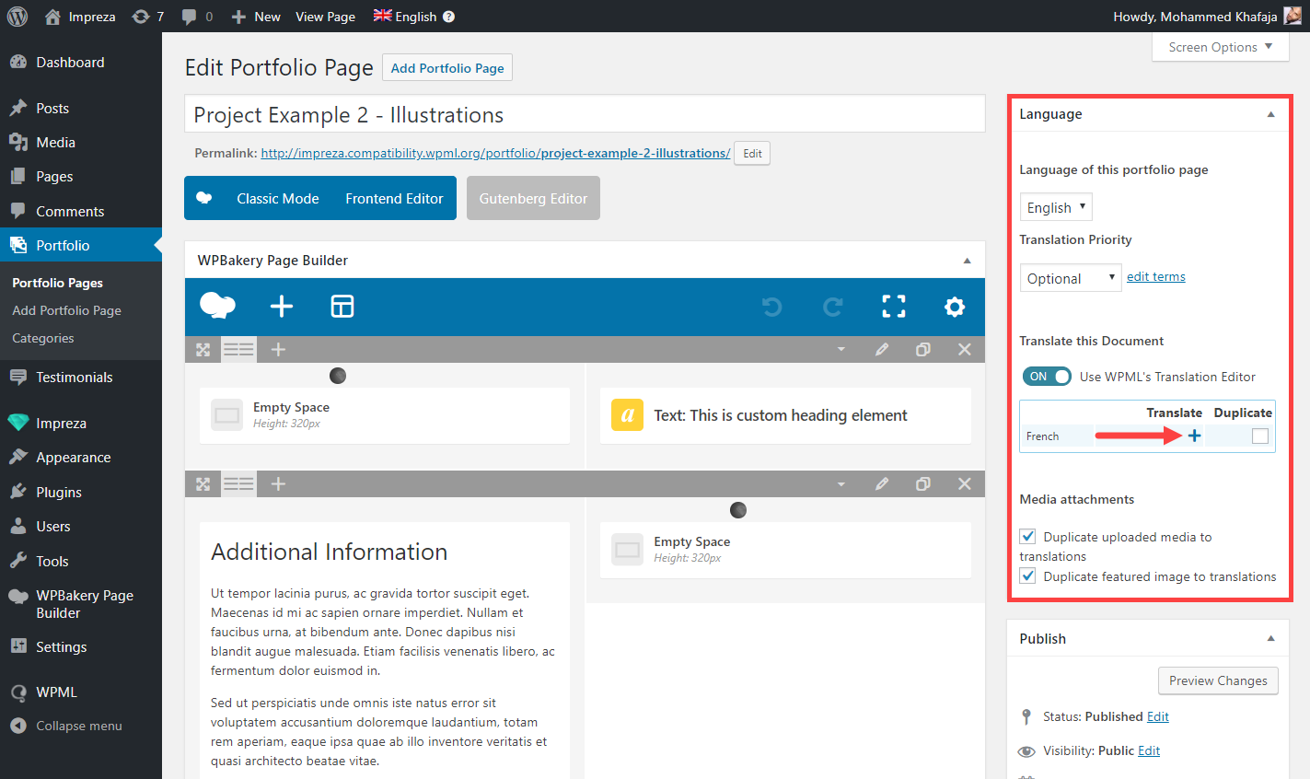
Task: Edit the permalink slug
Action: pos(752,154)
